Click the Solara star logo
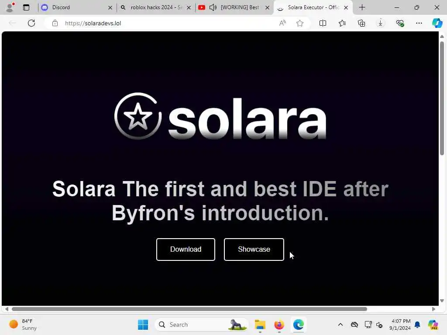This screenshot has height=335, width=447. coord(138,116)
